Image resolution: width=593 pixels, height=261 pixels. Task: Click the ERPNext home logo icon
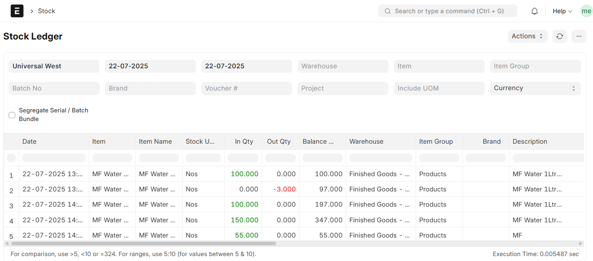point(17,11)
